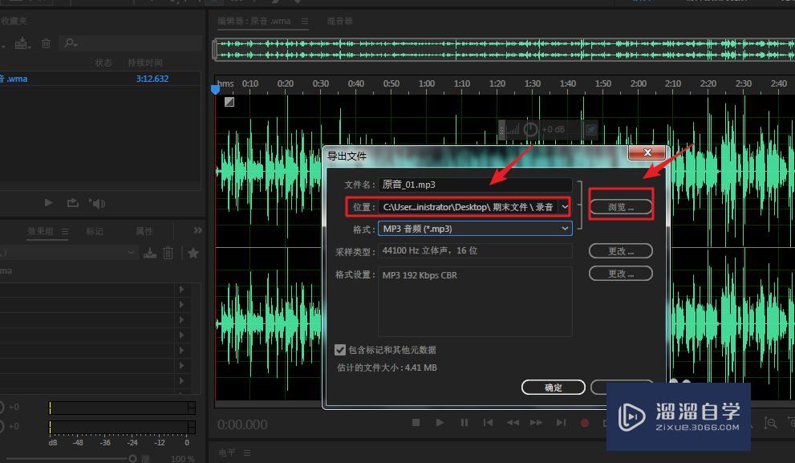Click the Fast Forward transport button
The height and width of the screenshot is (463, 795).
point(537,422)
